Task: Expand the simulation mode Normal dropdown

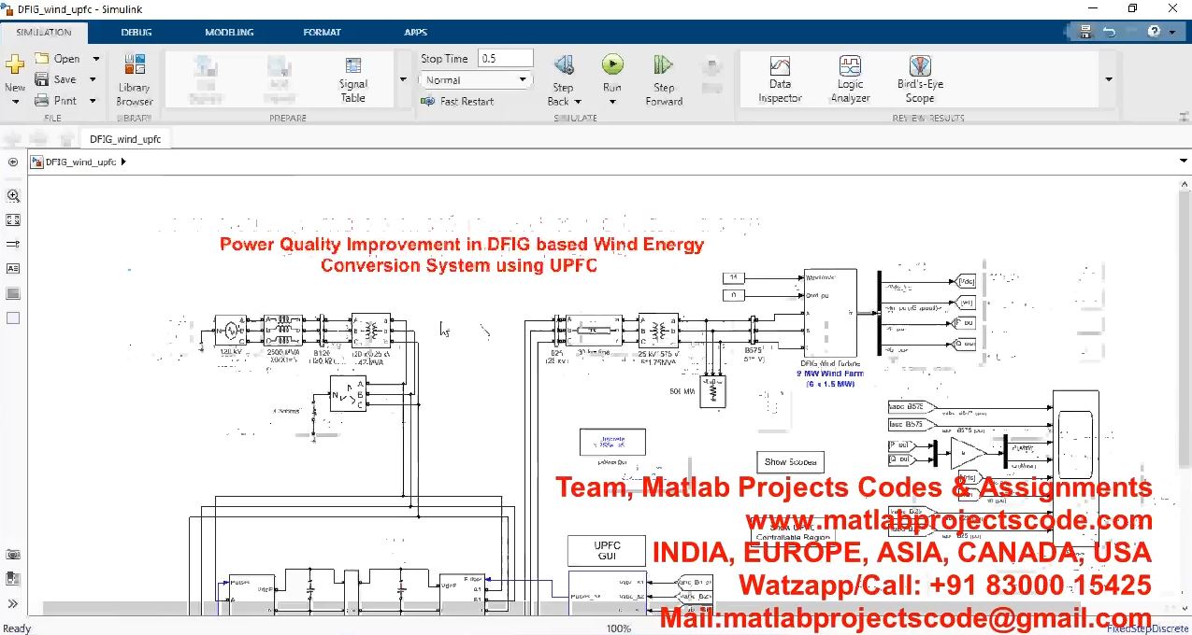Action: click(475, 80)
